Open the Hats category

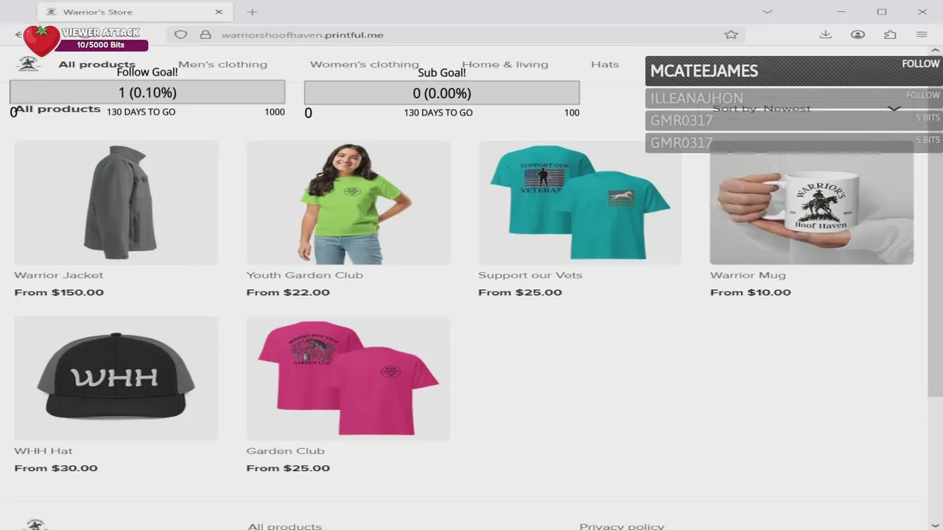tap(605, 64)
